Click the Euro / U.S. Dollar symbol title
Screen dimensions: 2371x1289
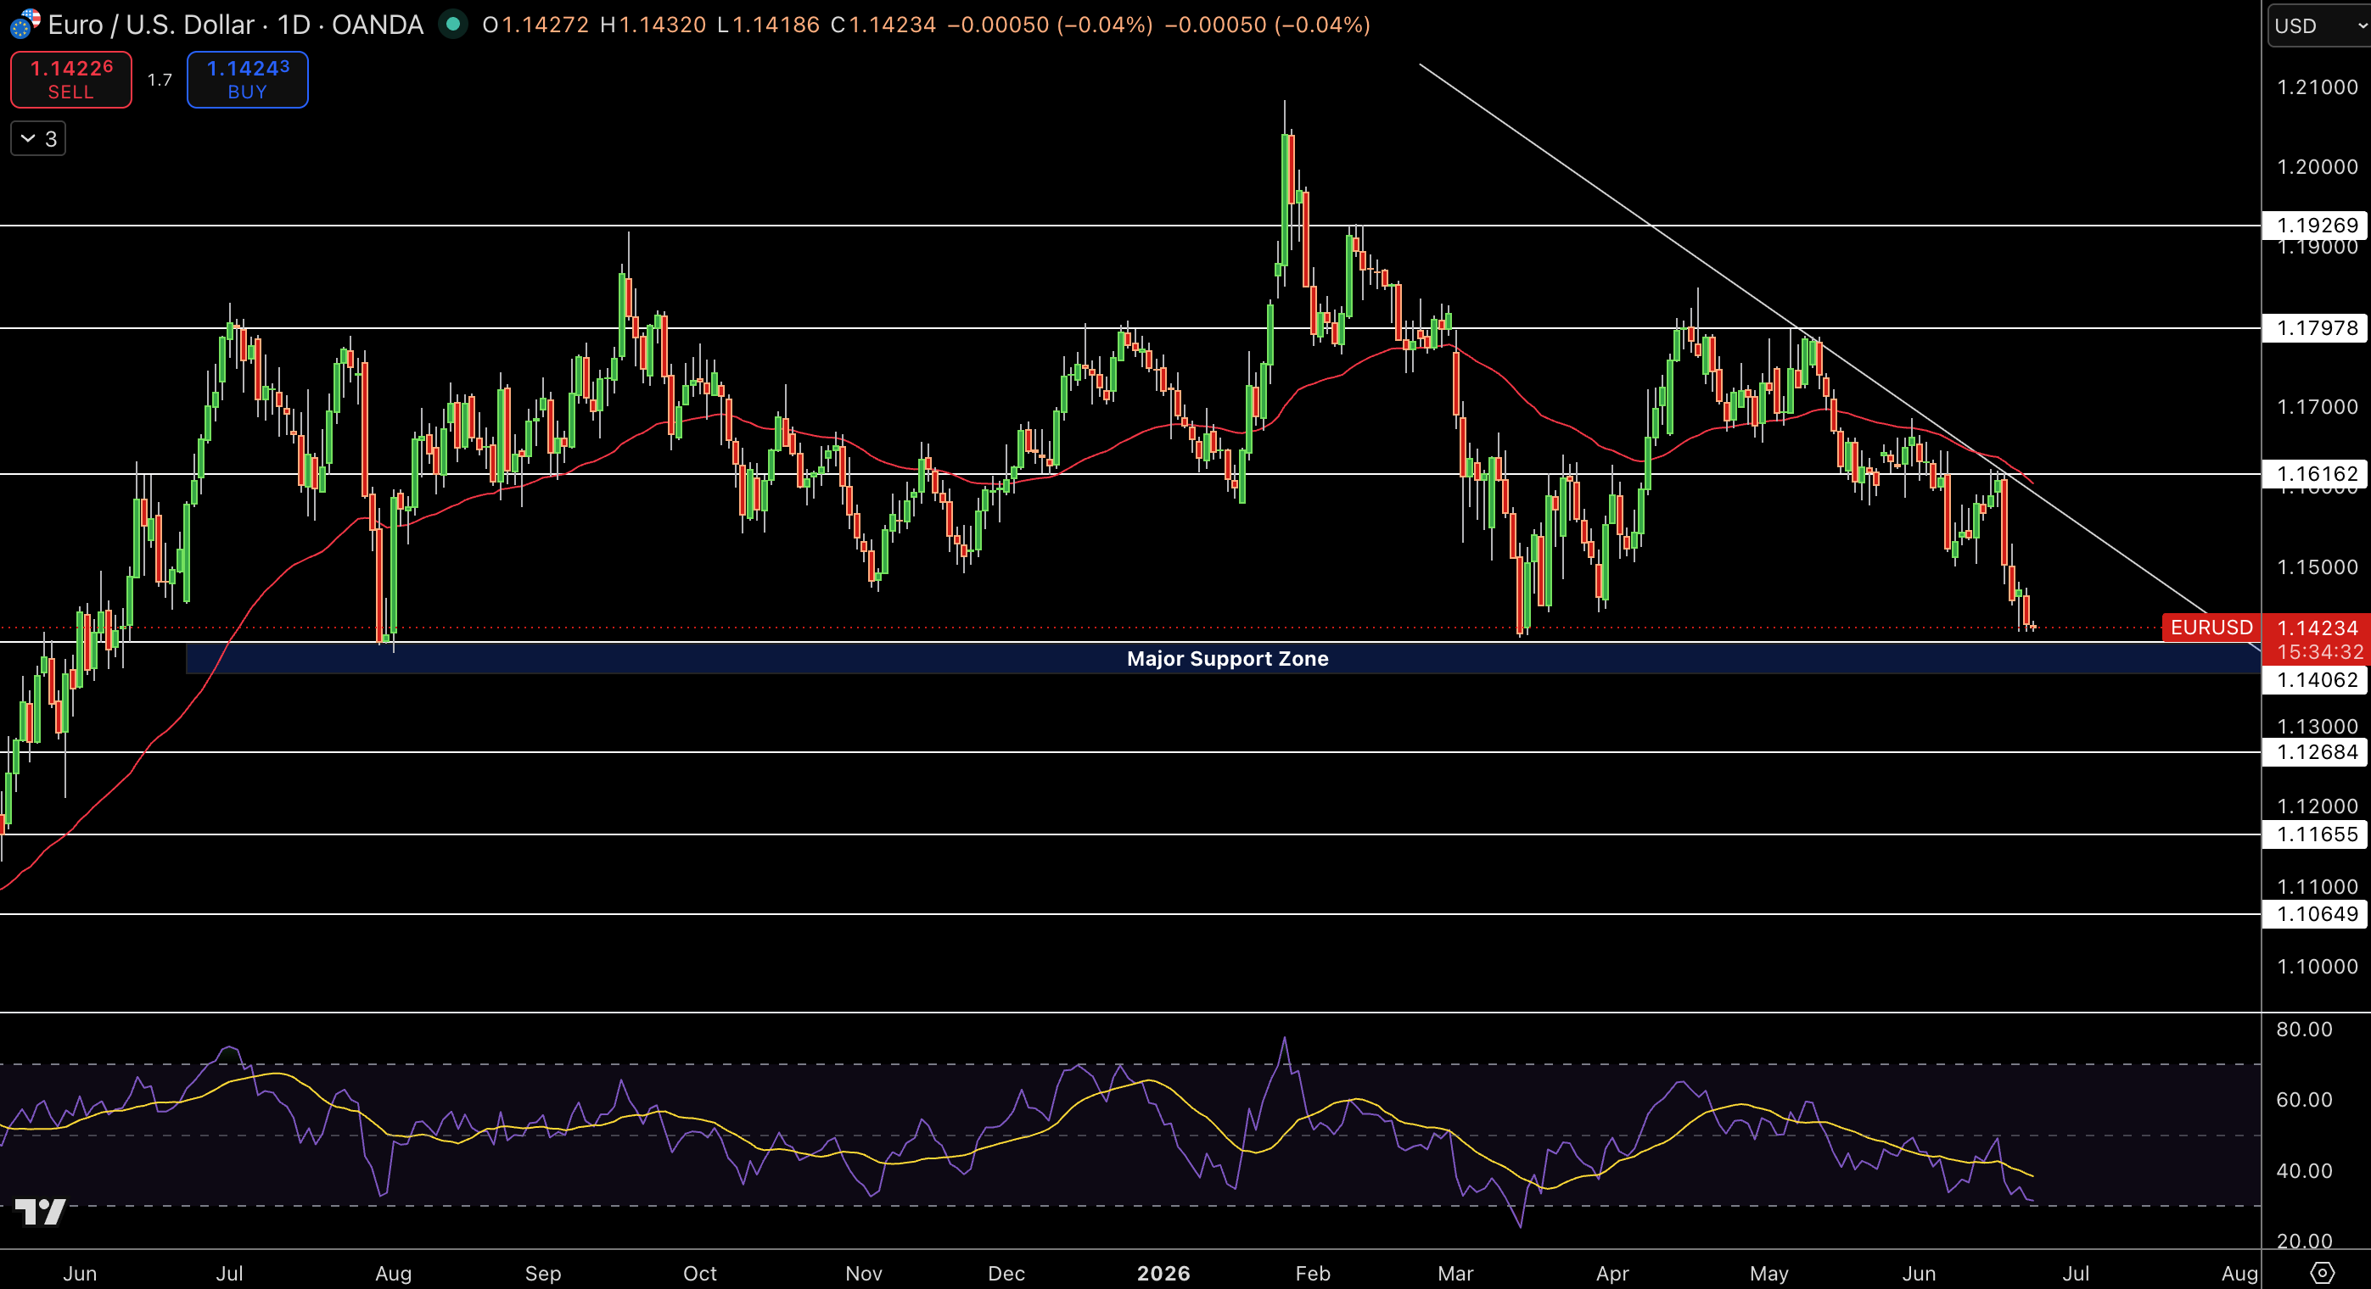click(x=151, y=25)
